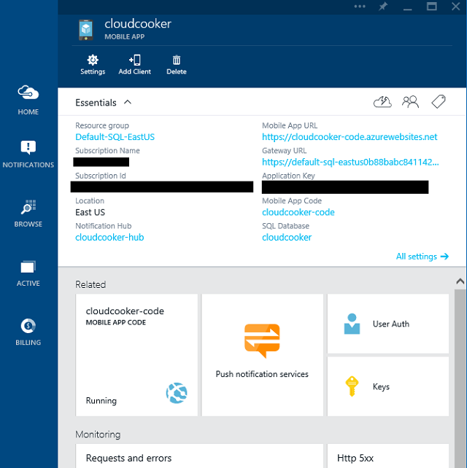This screenshot has height=468, width=467.
Task: Click the Delete trash can button
Action: coord(177,64)
